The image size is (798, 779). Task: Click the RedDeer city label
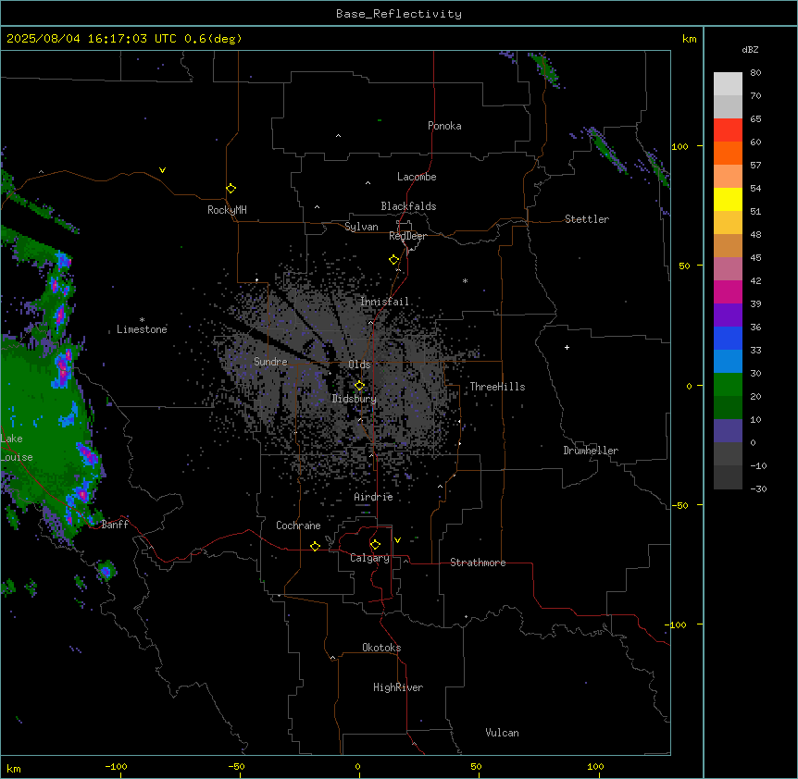[x=407, y=236]
